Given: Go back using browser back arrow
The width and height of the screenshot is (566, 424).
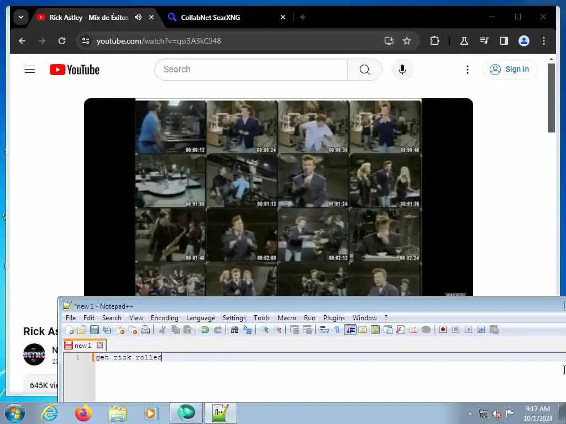Looking at the screenshot, I should coord(22,41).
